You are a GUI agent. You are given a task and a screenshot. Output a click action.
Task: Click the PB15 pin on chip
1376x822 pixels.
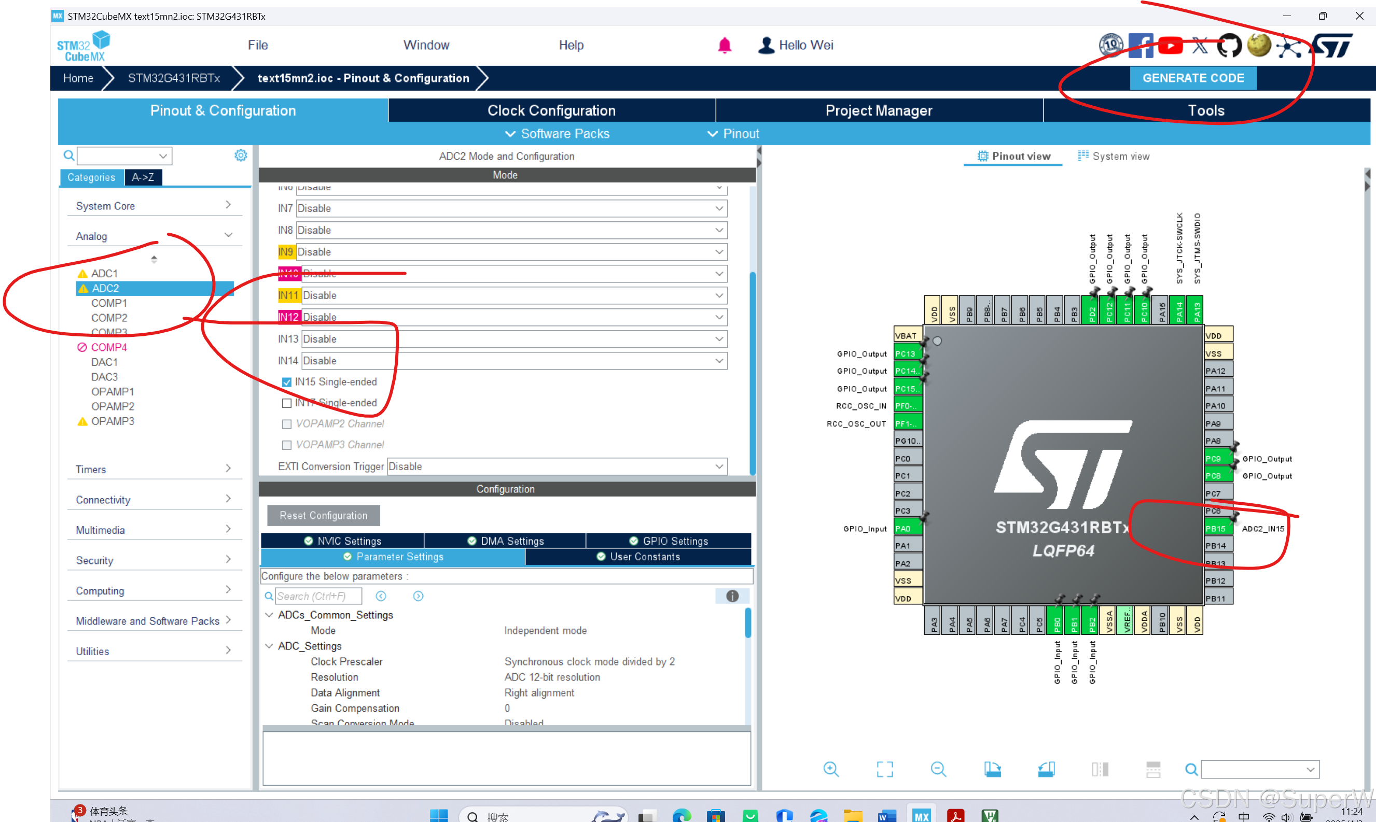click(1216, 529)
